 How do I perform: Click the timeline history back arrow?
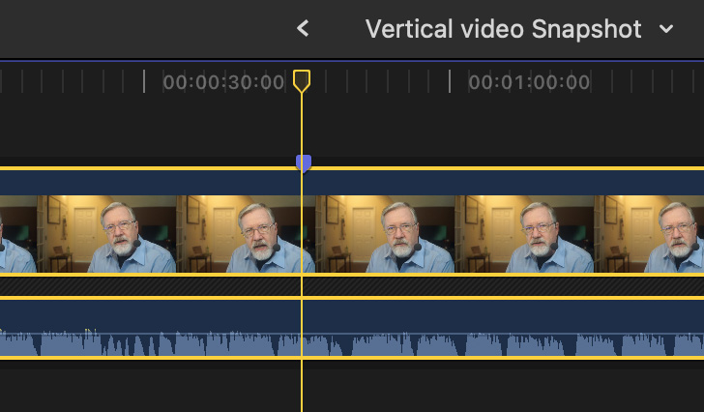(303, 29)
